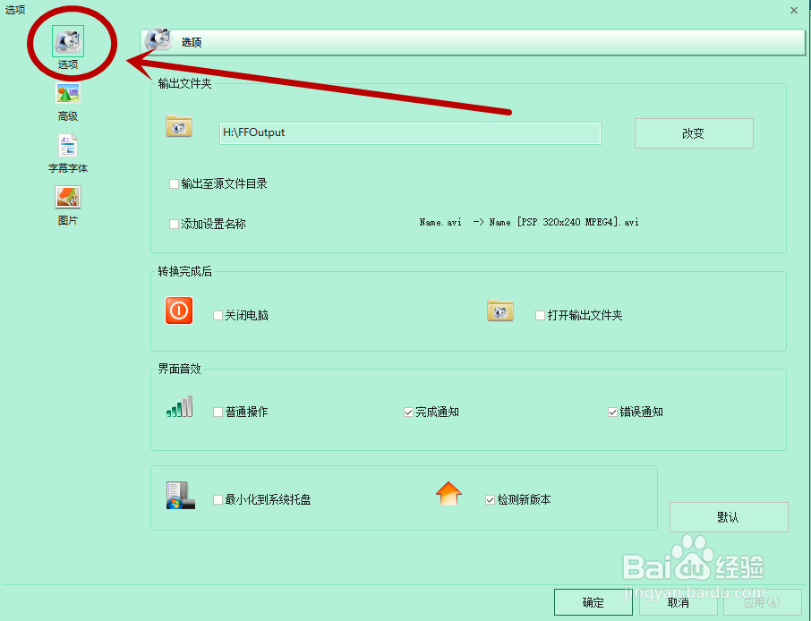Click the power shutdown icon
The height and width of the screenshot is (621, 811).
[178, 310]
